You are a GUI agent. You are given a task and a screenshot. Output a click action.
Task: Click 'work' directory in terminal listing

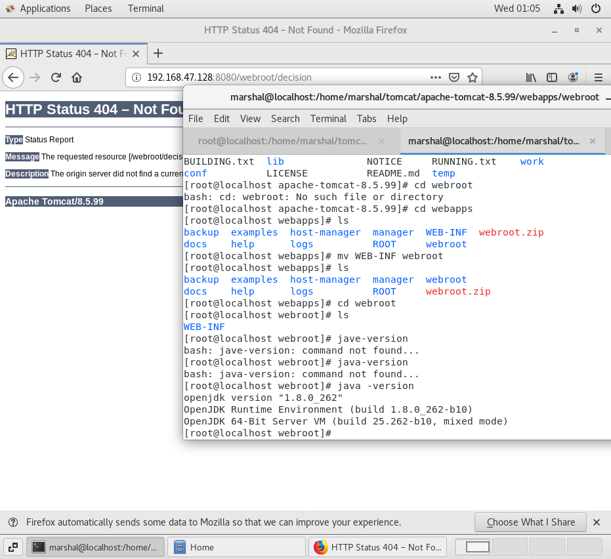(x=532, y=161)
